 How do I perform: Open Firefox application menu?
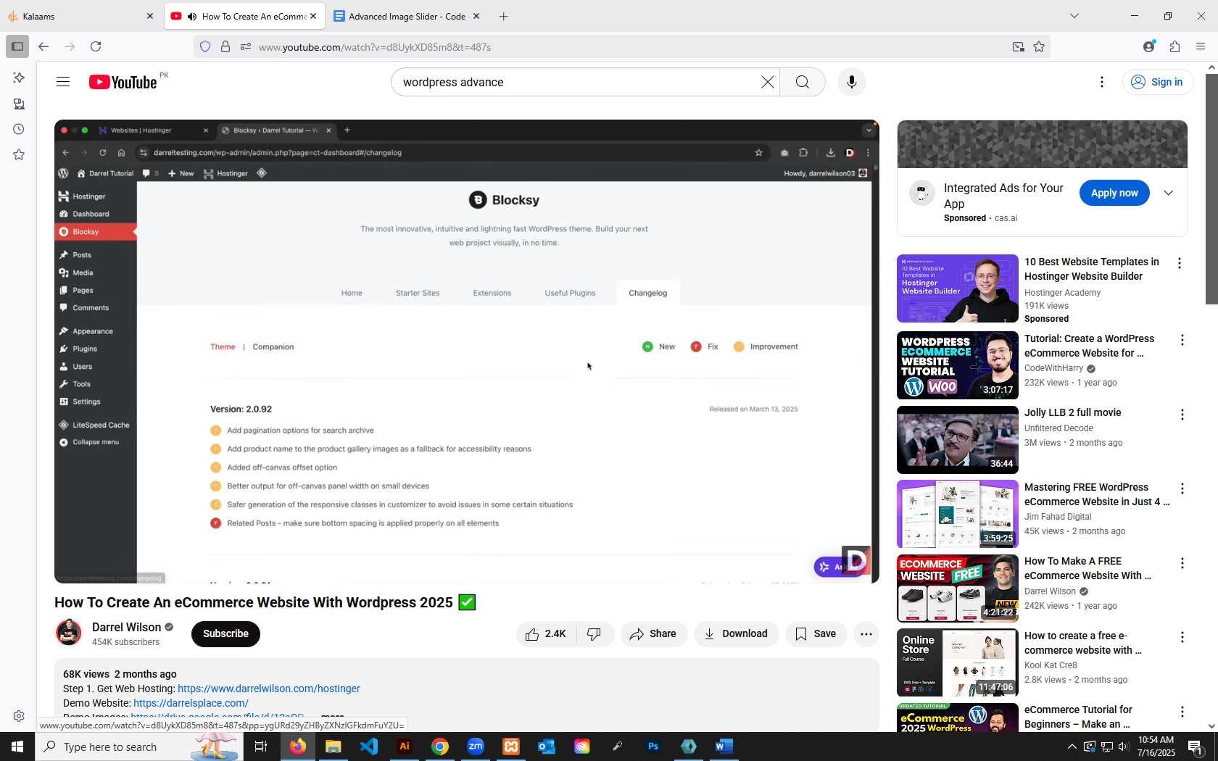1201,46
